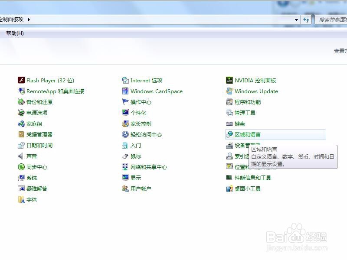Open the 备份和还原 link text

[39, 102]
